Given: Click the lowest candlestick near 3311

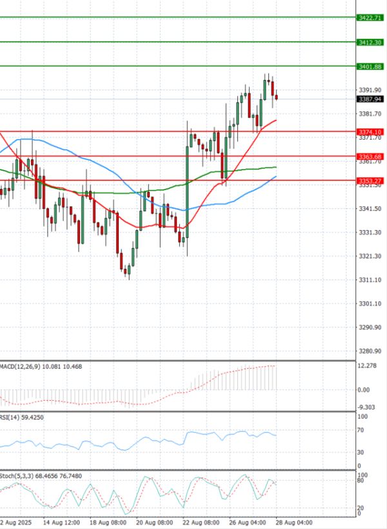Looking at the screenshot, I should 129,271.
